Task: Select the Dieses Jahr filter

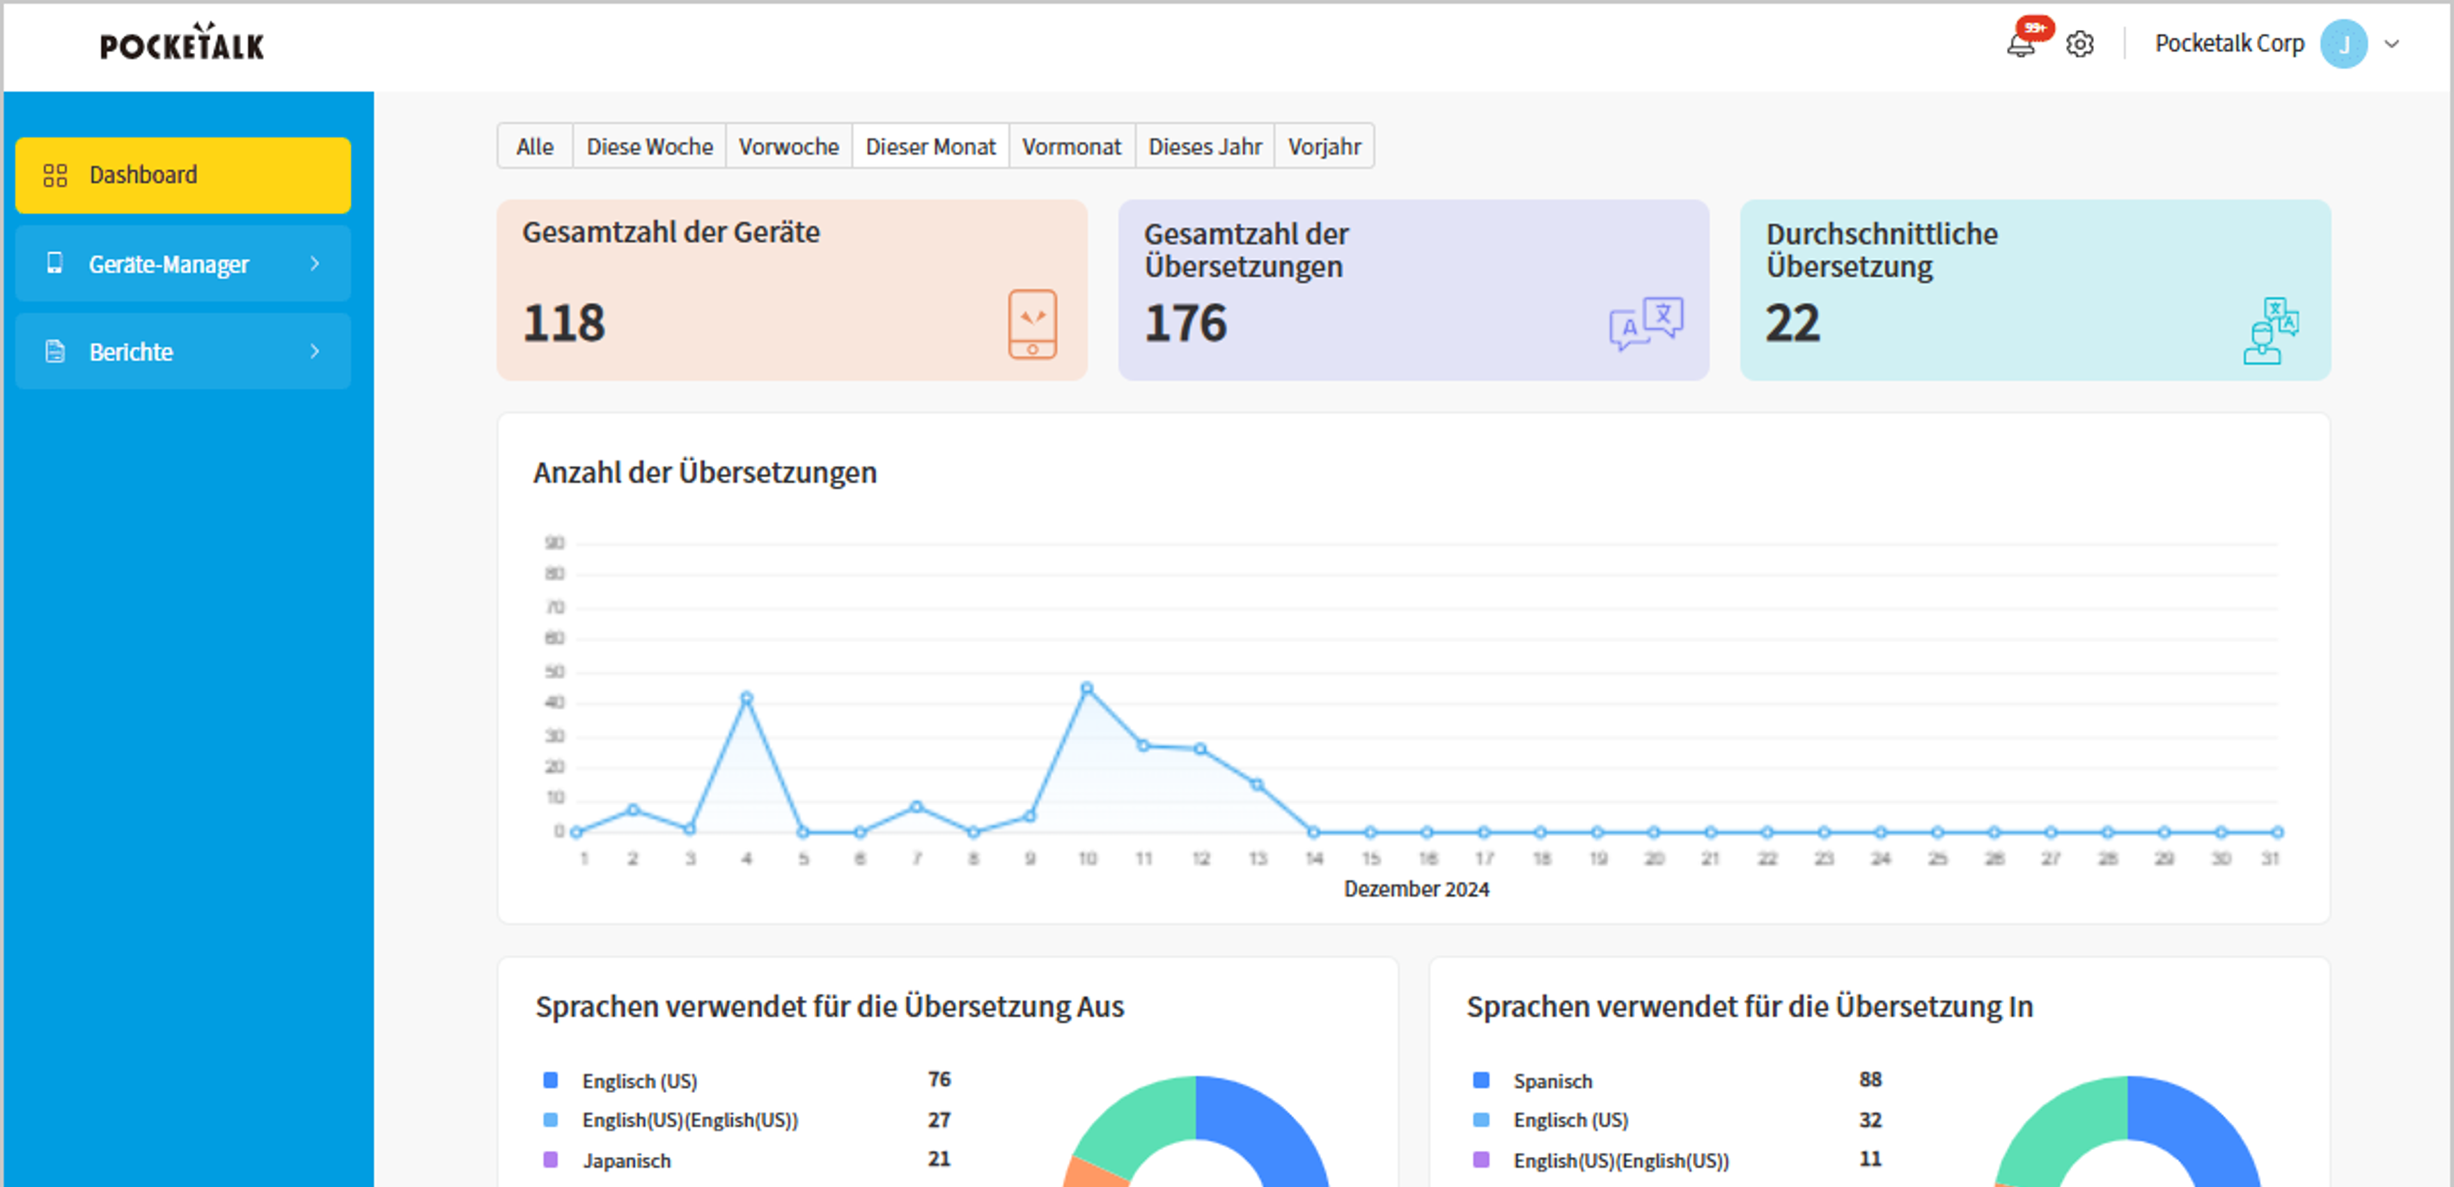Action: [x=1205, y=147]
